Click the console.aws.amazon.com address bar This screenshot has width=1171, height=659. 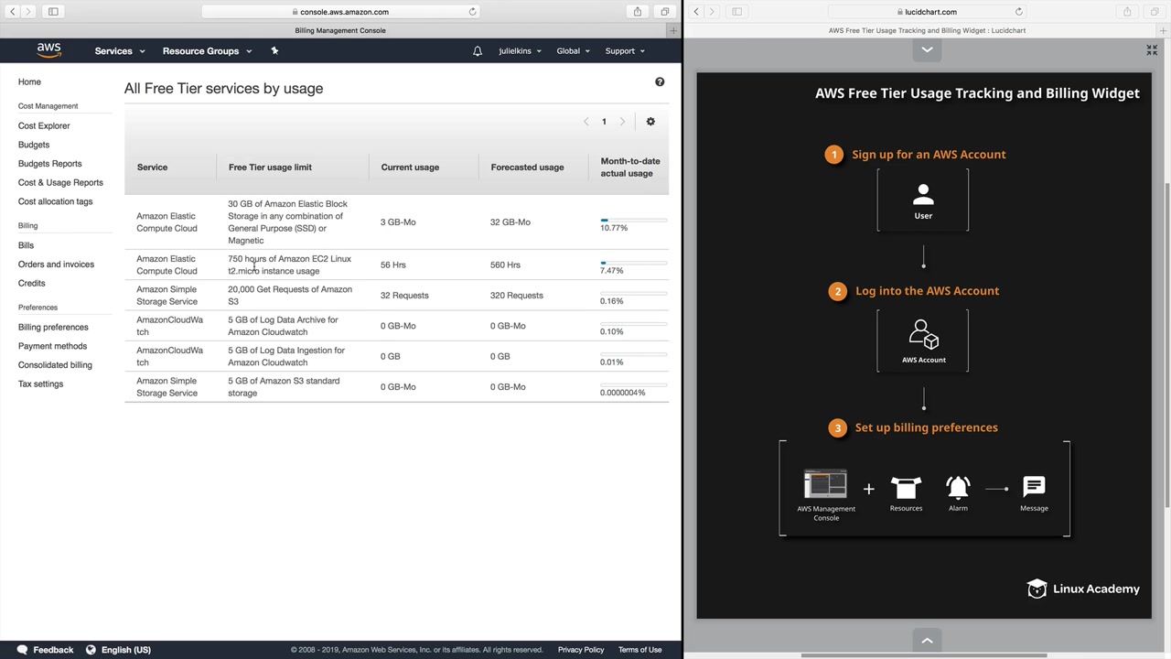tap(340, 12)
